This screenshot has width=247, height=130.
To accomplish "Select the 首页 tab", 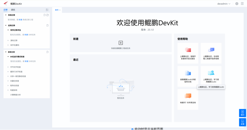I will click(x=56, y=10).
